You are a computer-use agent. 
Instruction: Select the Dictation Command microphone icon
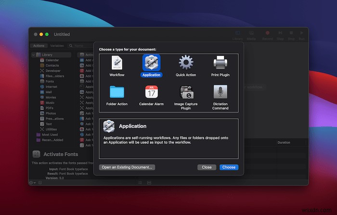[220, 92]
